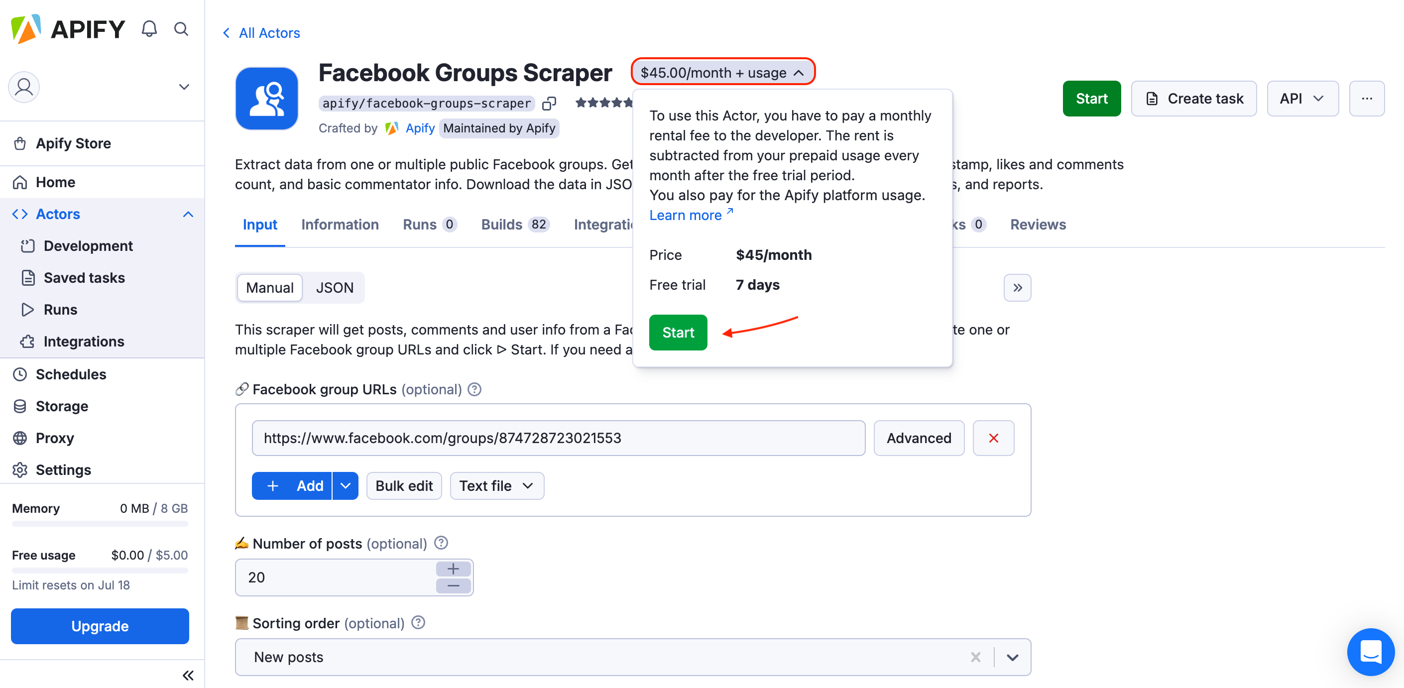Image resolution: width=1404 pixels, height=688 pixels.
Task: Collapse the $45.00/month + usage pricing dropdown
Action: coord(722,73)
